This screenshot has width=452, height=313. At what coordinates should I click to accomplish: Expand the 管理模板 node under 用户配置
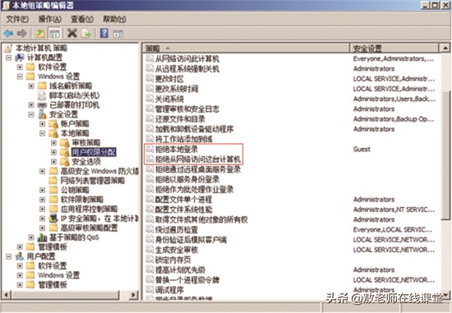coord(20,285)
